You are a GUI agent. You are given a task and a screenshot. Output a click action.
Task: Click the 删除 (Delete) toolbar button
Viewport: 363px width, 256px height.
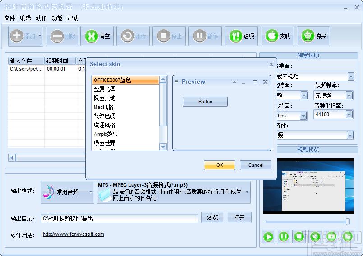pyautogui.click(x=63, y=36)
